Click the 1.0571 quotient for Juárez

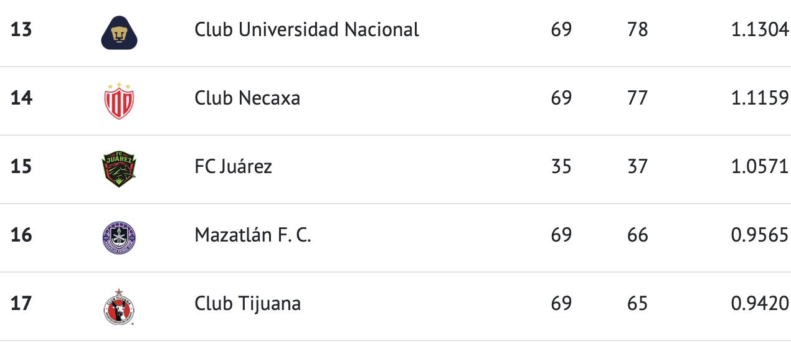[x=760, y=167]
